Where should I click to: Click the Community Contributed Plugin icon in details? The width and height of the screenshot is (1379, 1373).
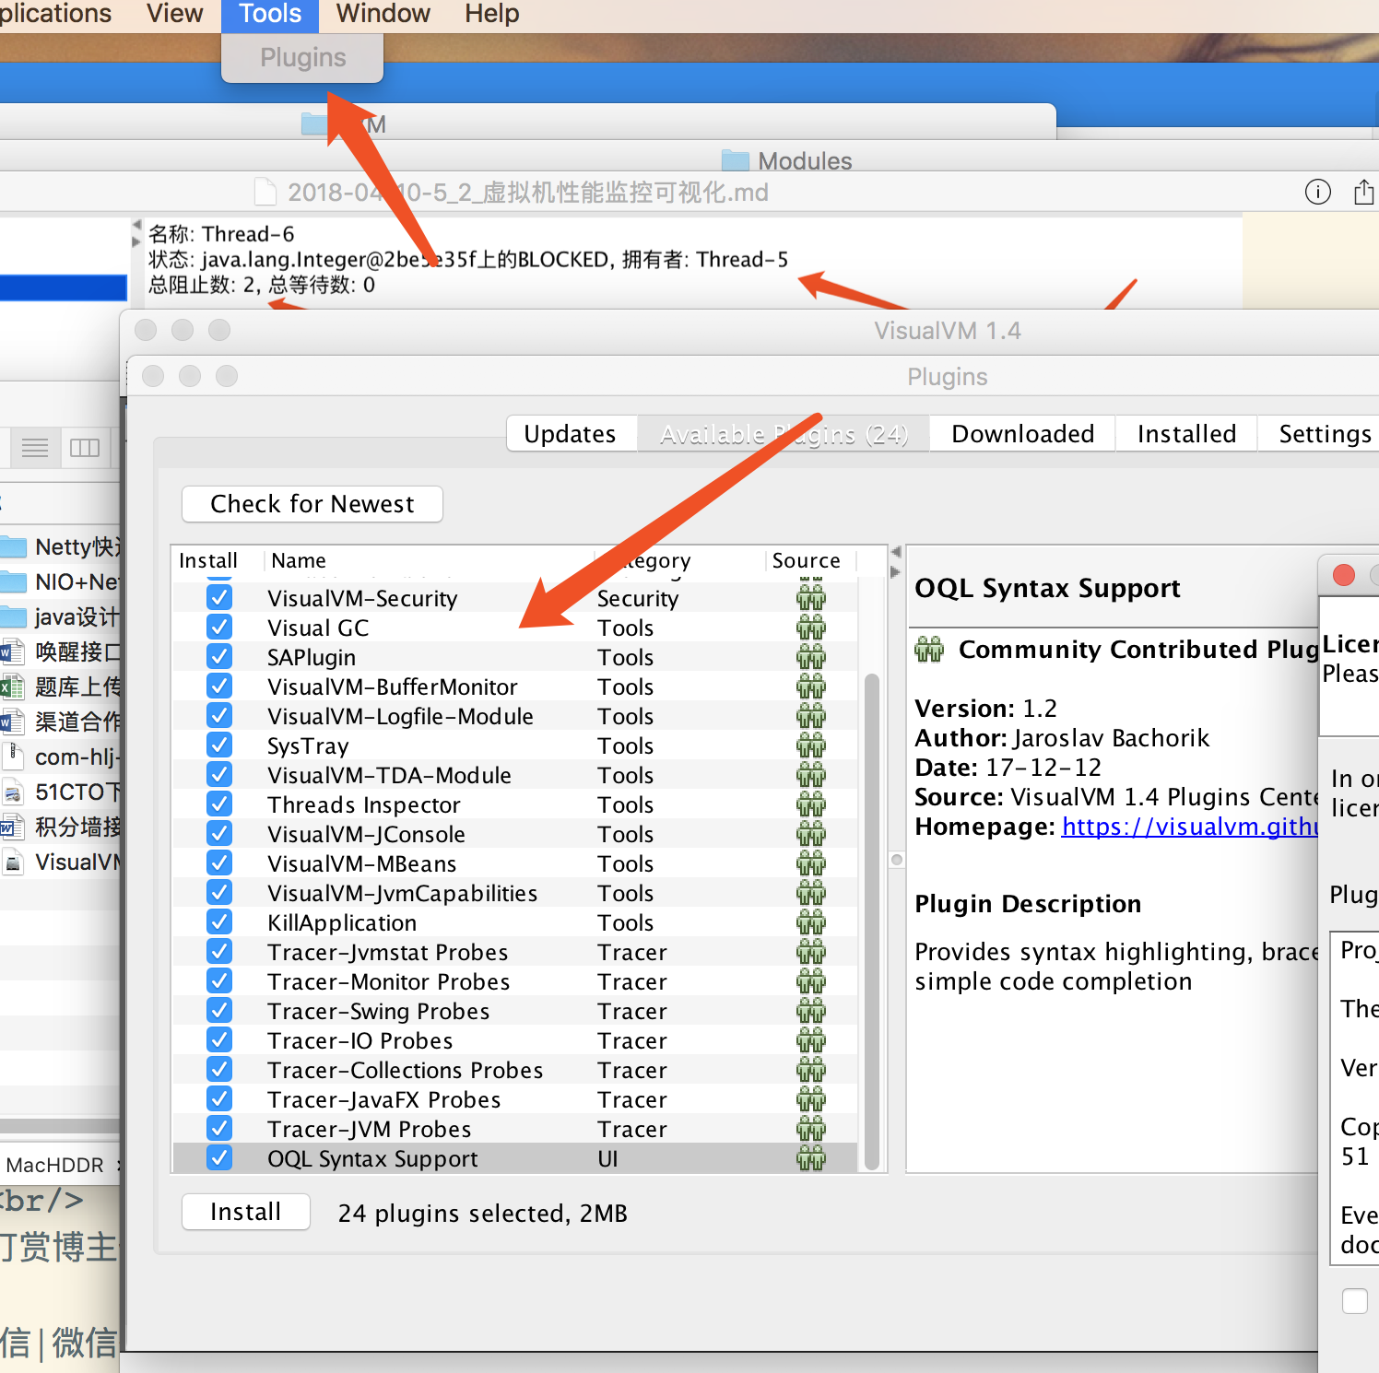coord(929,650)
